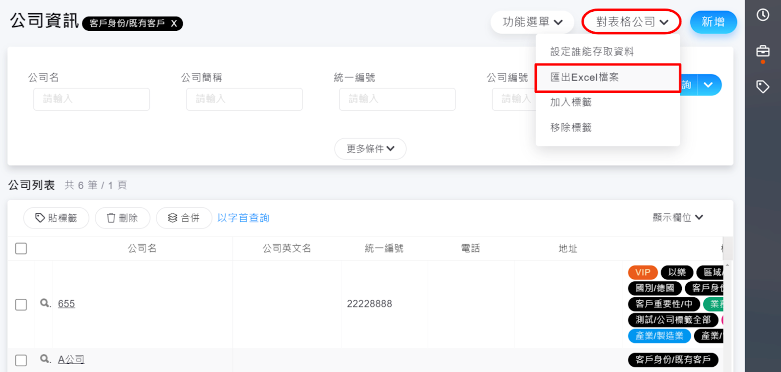Click magnifier icon beside company 655
Image resolution: width=781 pixels, height=372 pixels.
[x=45, y=304]
